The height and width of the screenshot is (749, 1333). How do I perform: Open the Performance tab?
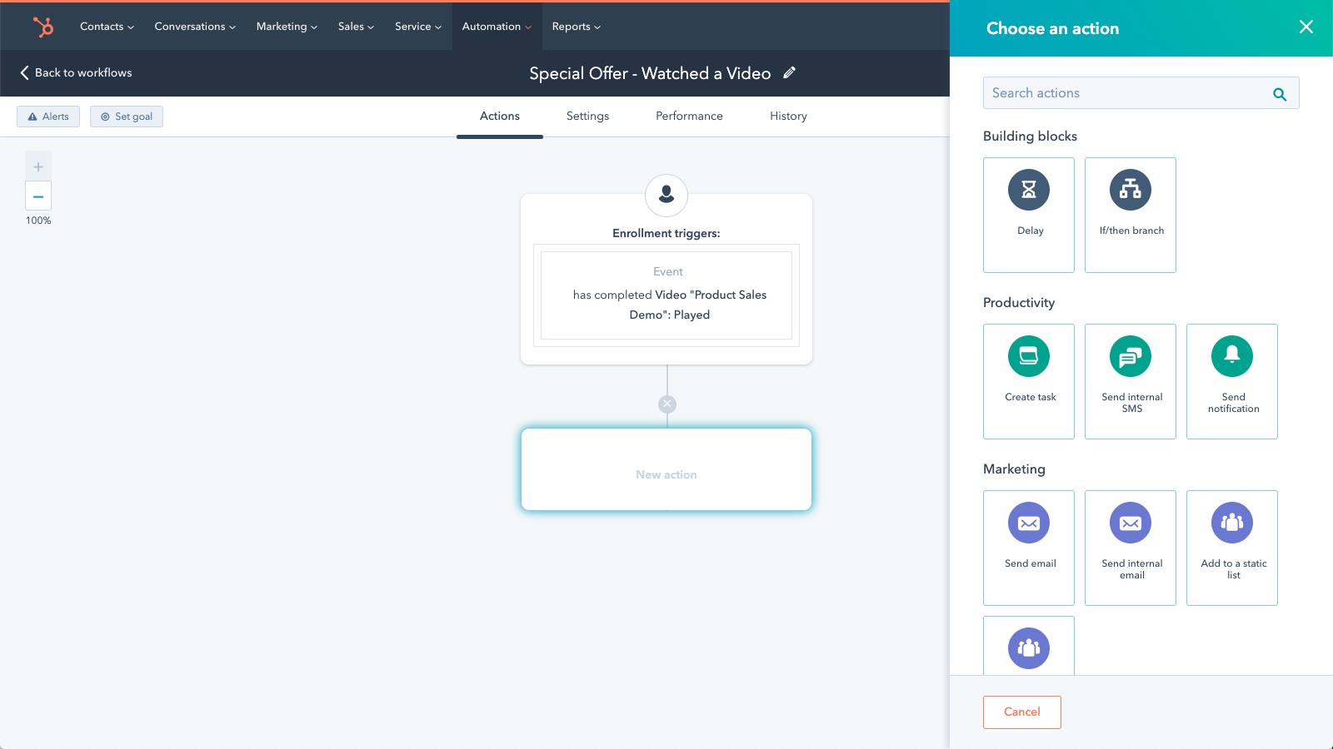[x=689, y=116]
